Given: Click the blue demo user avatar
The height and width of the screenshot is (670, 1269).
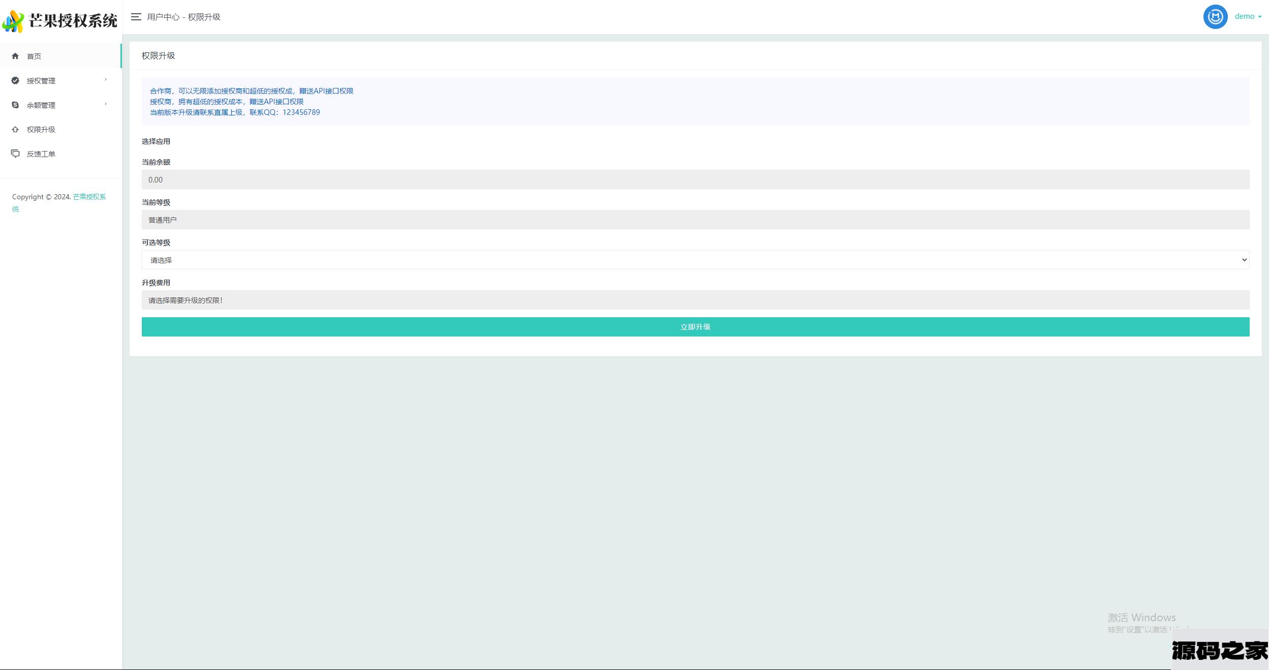Looking at the screenshot, I should coord(1215,17).
